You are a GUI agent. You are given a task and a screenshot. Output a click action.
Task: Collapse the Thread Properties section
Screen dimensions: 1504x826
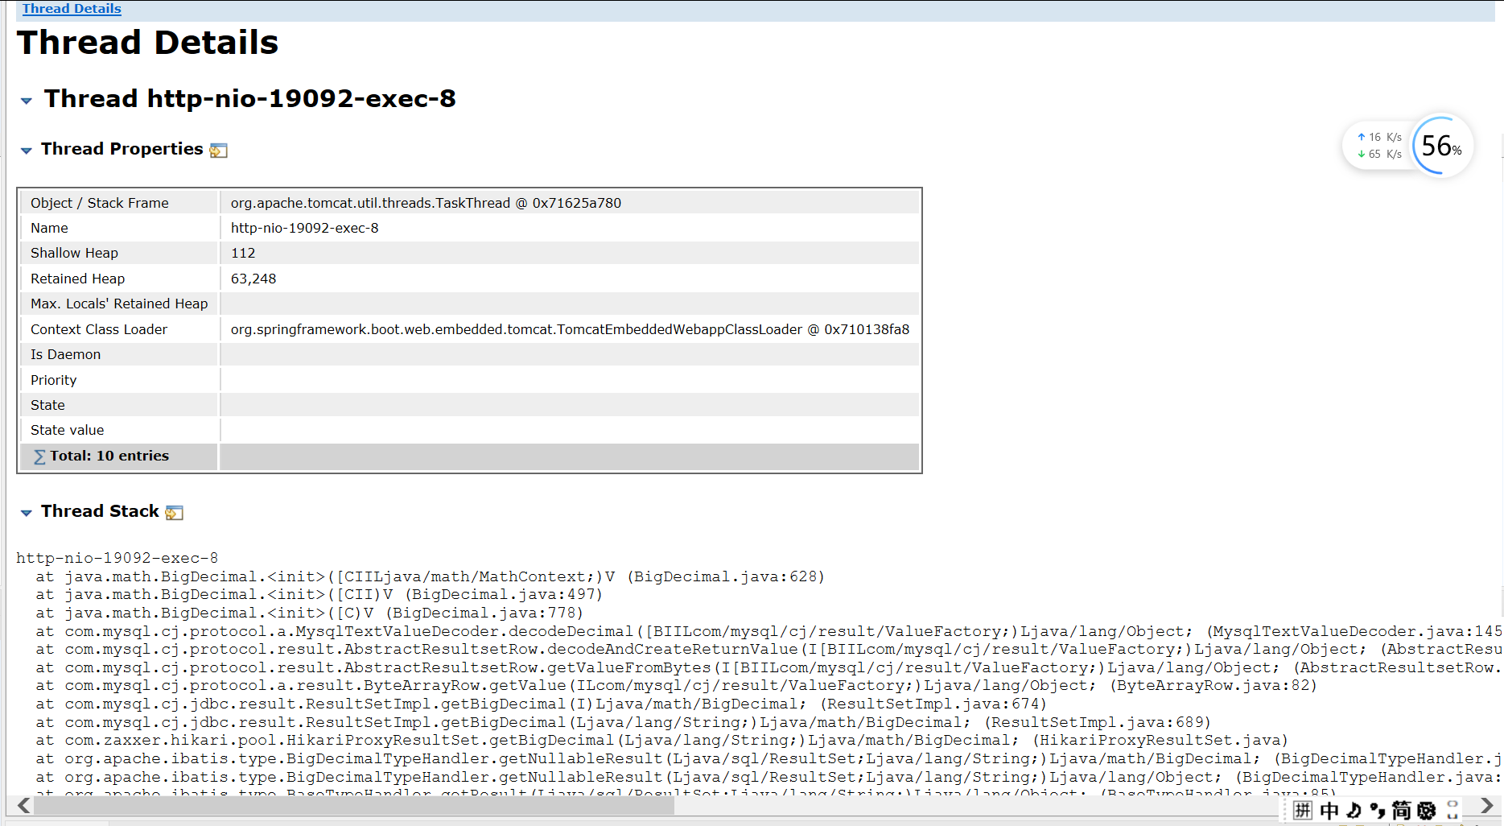[x=27, y=151]
